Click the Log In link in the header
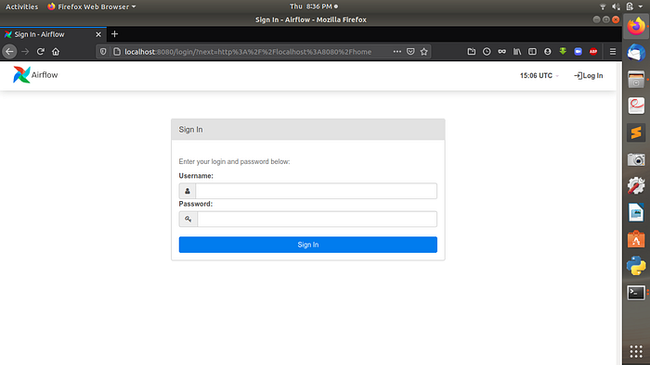Screen dimensions: 650x365 [x=588, y=76]
